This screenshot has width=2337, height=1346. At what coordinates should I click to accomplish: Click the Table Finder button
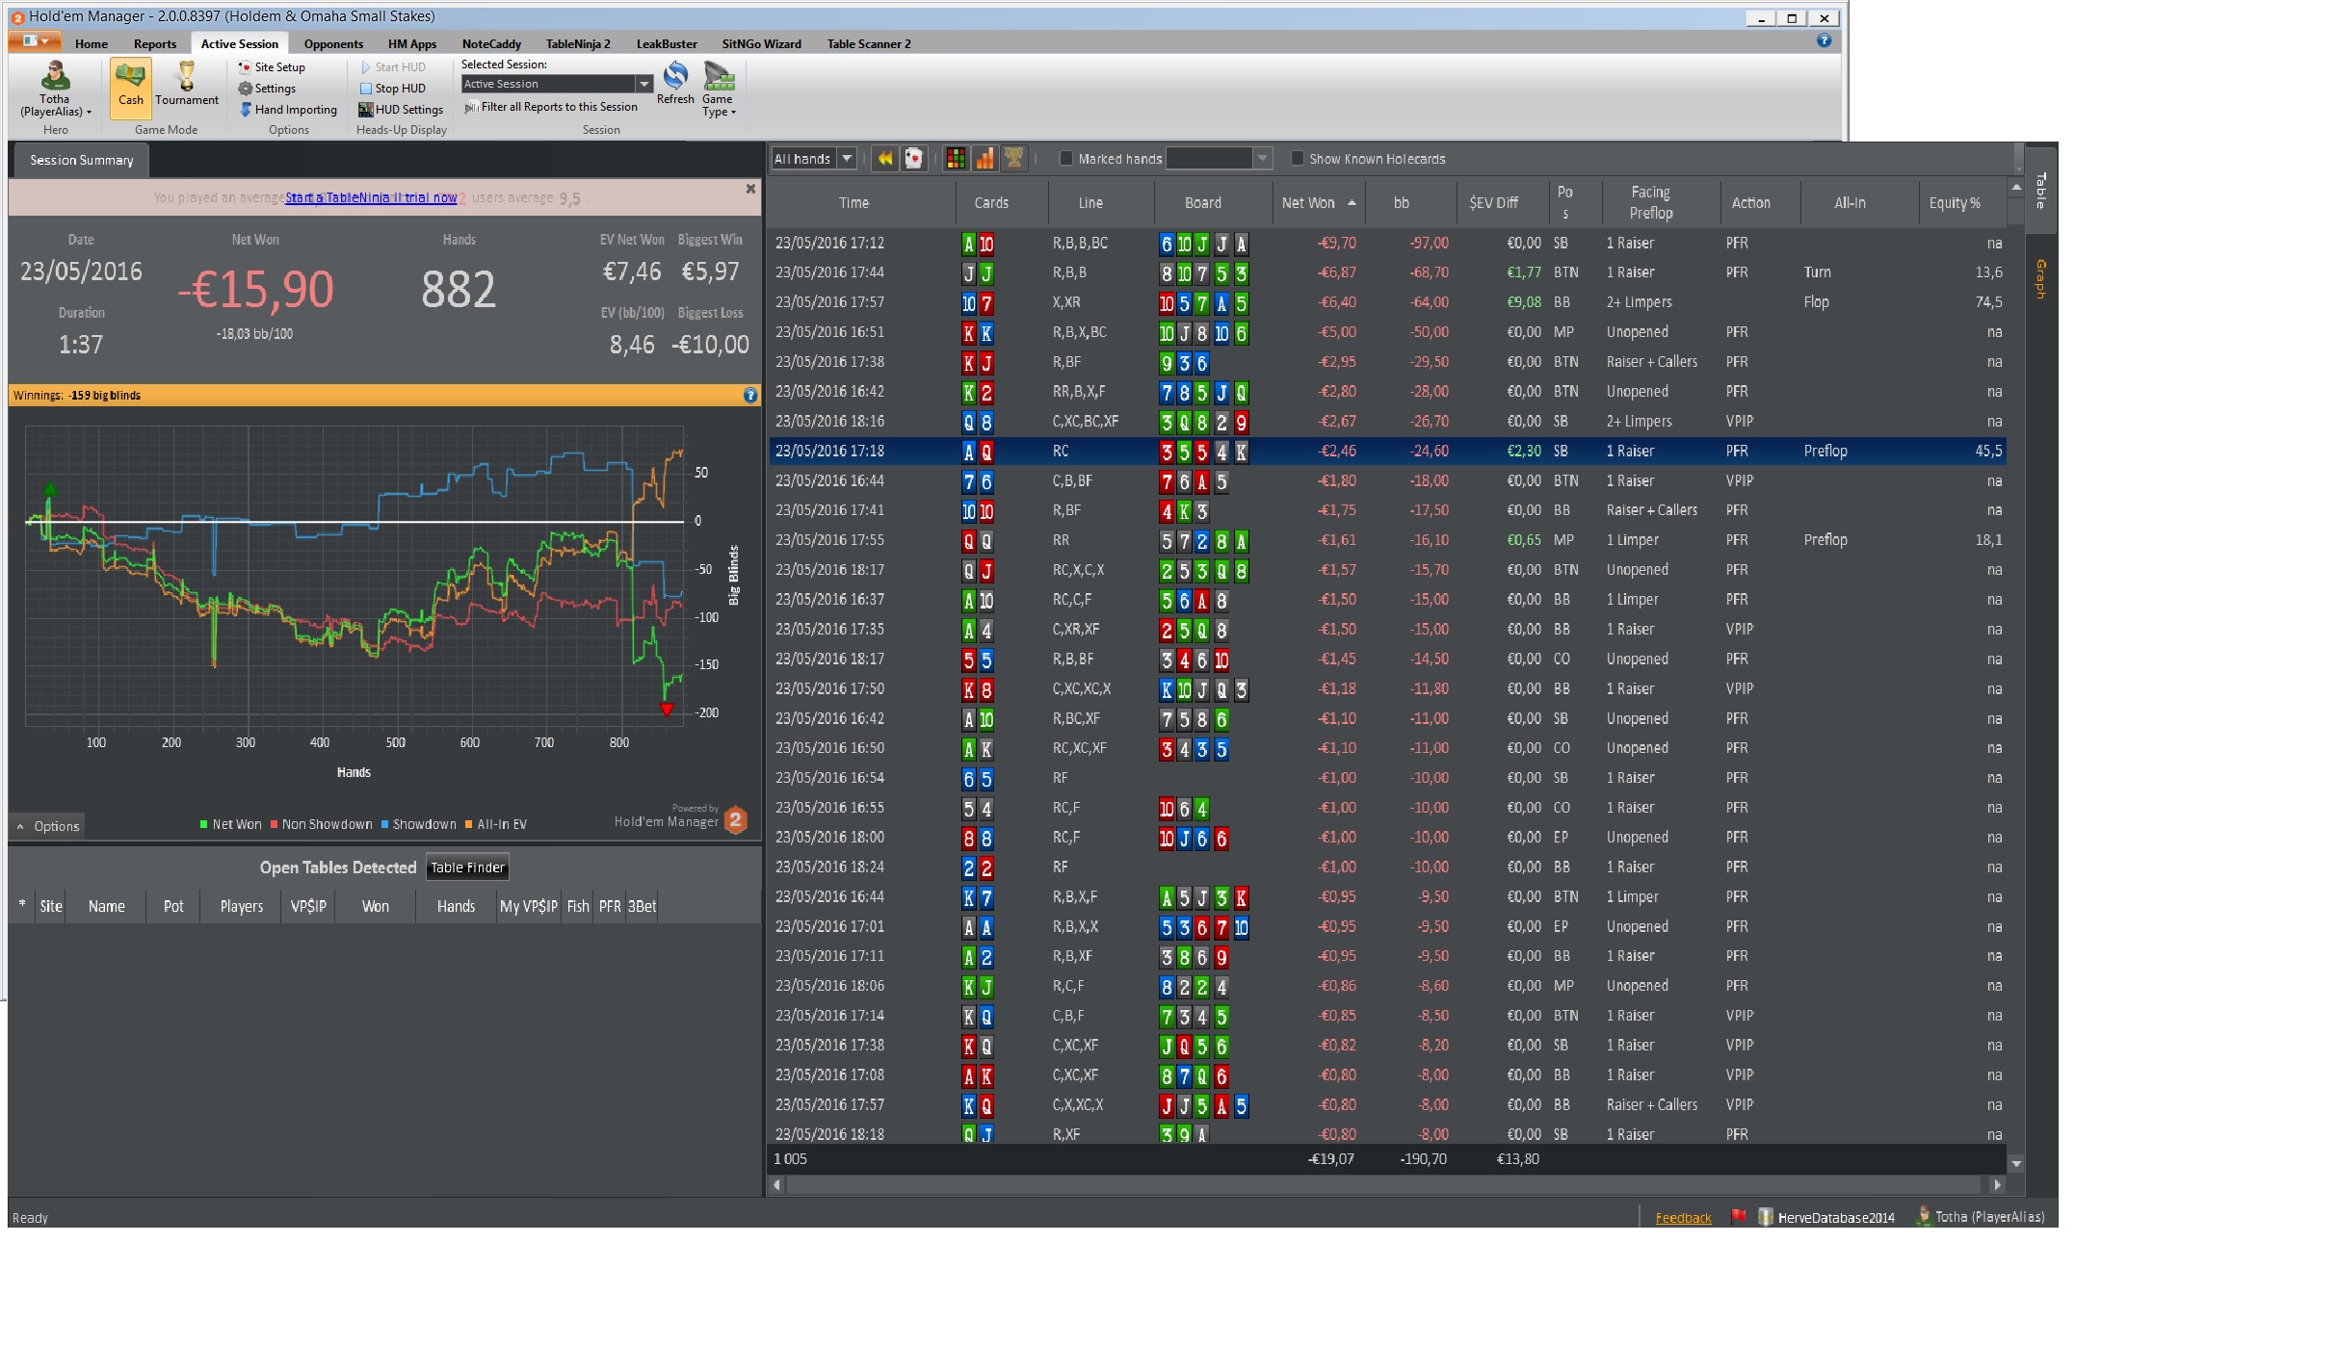point(467,867)
